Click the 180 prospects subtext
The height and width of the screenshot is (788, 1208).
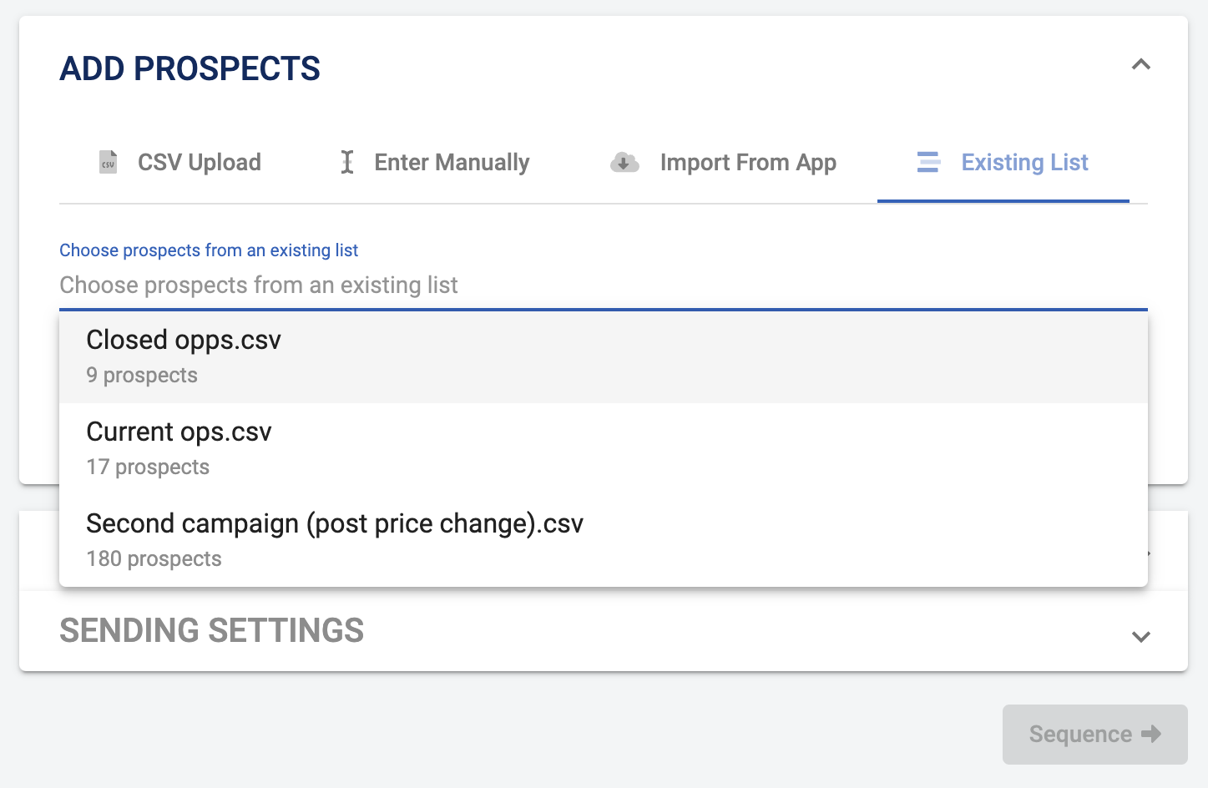154,559
